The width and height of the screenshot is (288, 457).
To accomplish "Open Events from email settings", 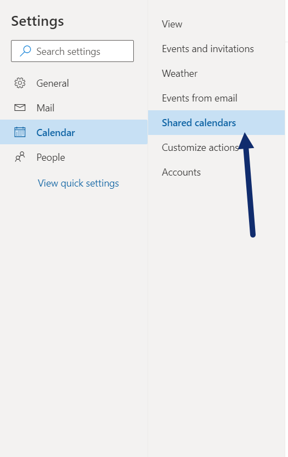I will (216, 98).
